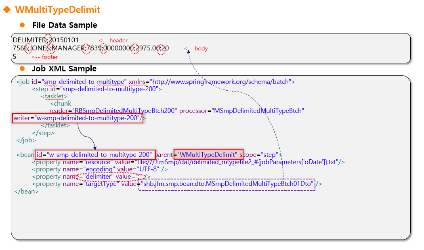Click the WMultiTypeDelimit page title
This screenshot has height=250, width=424.
tap(58, 10)
